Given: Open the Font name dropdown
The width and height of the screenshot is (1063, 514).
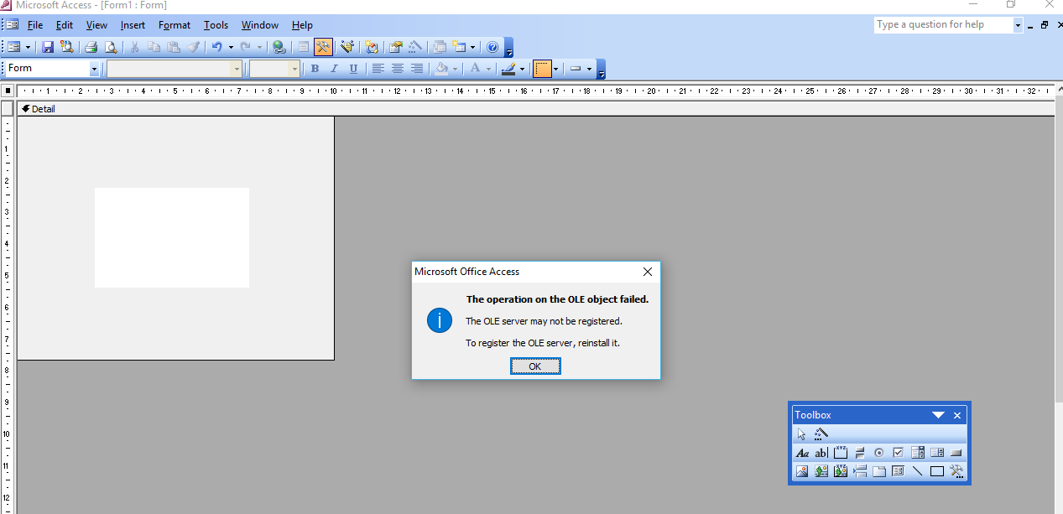Looking at the screenshot, I should pyautogui.click(x=175, y=69).
